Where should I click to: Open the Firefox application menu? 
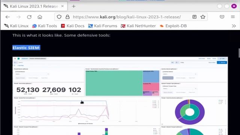233,17
